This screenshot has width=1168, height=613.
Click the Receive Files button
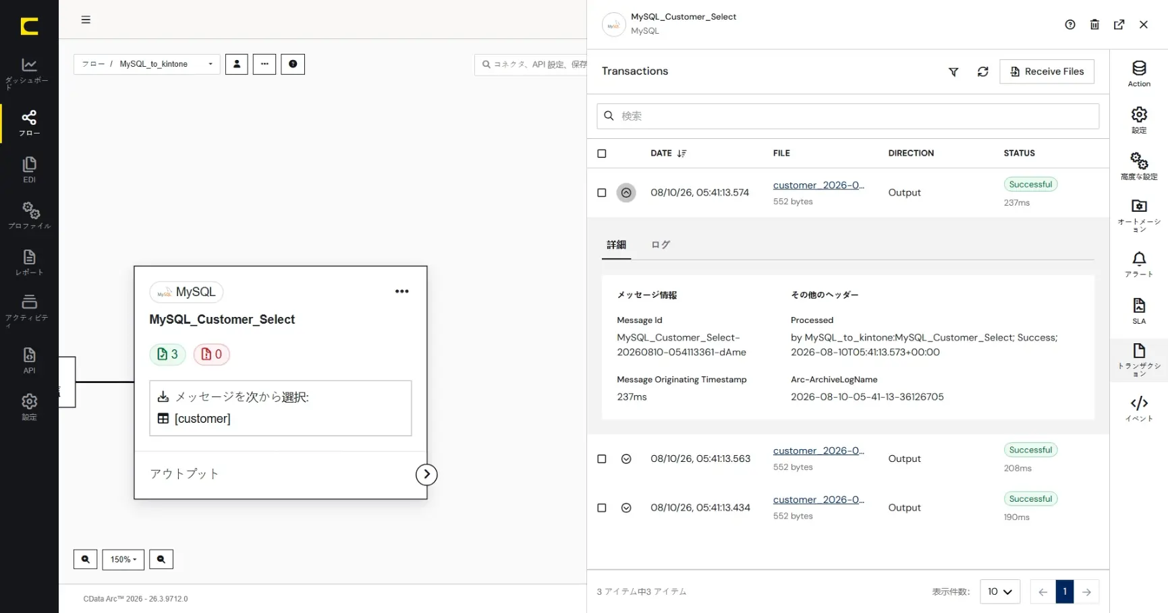coord(1047,71)
